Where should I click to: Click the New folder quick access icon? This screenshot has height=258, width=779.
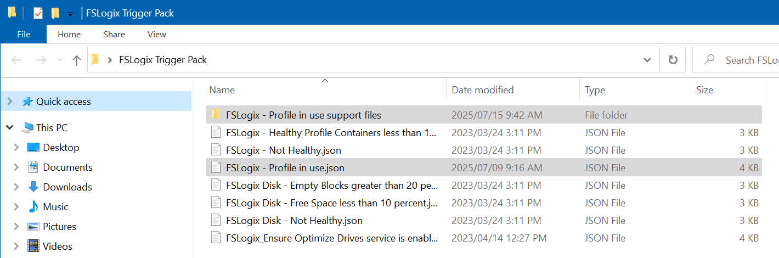coord(55,13)
